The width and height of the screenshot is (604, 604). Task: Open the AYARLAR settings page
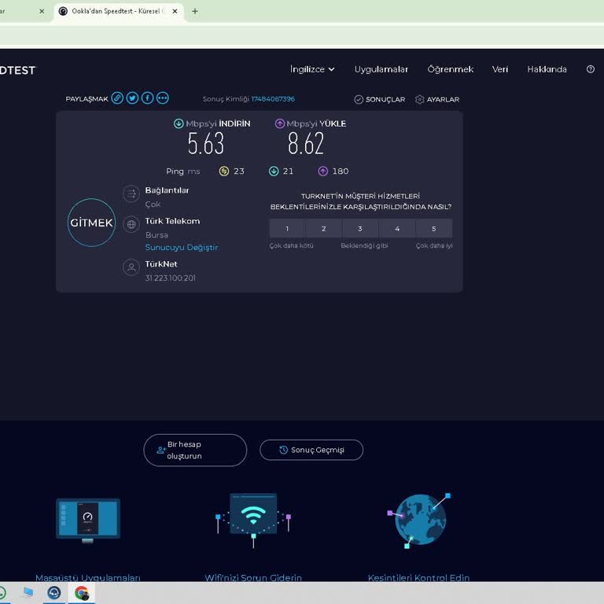[x=437, y=99]
